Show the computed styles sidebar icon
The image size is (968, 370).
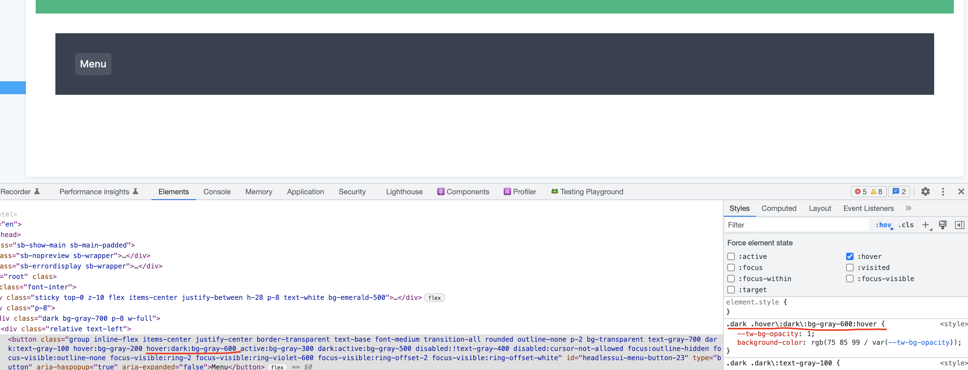click(960, 224)
